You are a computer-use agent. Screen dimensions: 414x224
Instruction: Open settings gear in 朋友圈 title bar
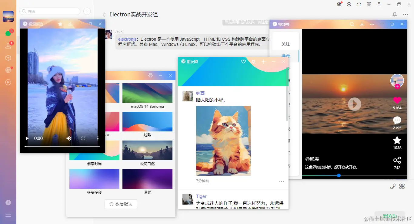click(x=253, y=62)
